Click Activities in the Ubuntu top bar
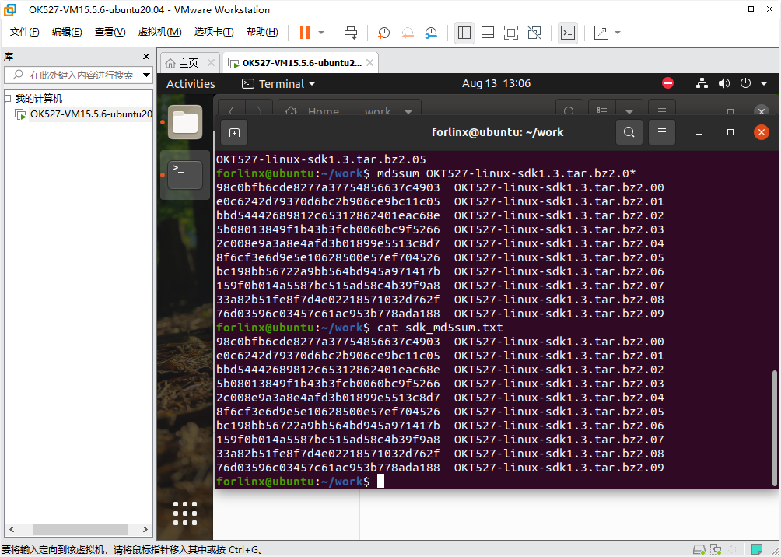781x557 pixels. [191, 83]
